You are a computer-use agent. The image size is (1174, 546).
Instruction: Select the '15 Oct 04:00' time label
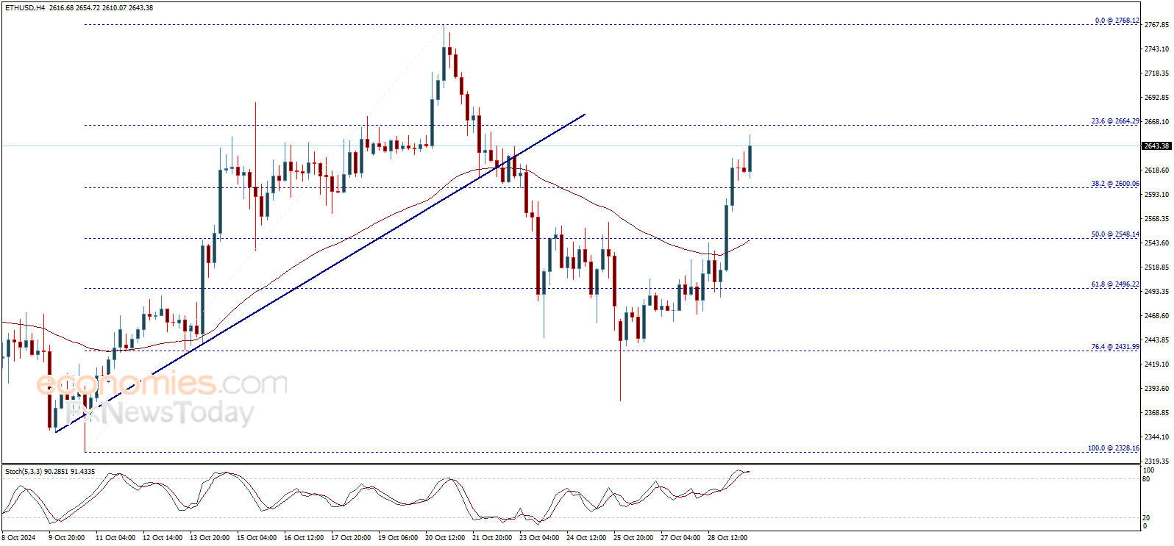tap(257, 538)
